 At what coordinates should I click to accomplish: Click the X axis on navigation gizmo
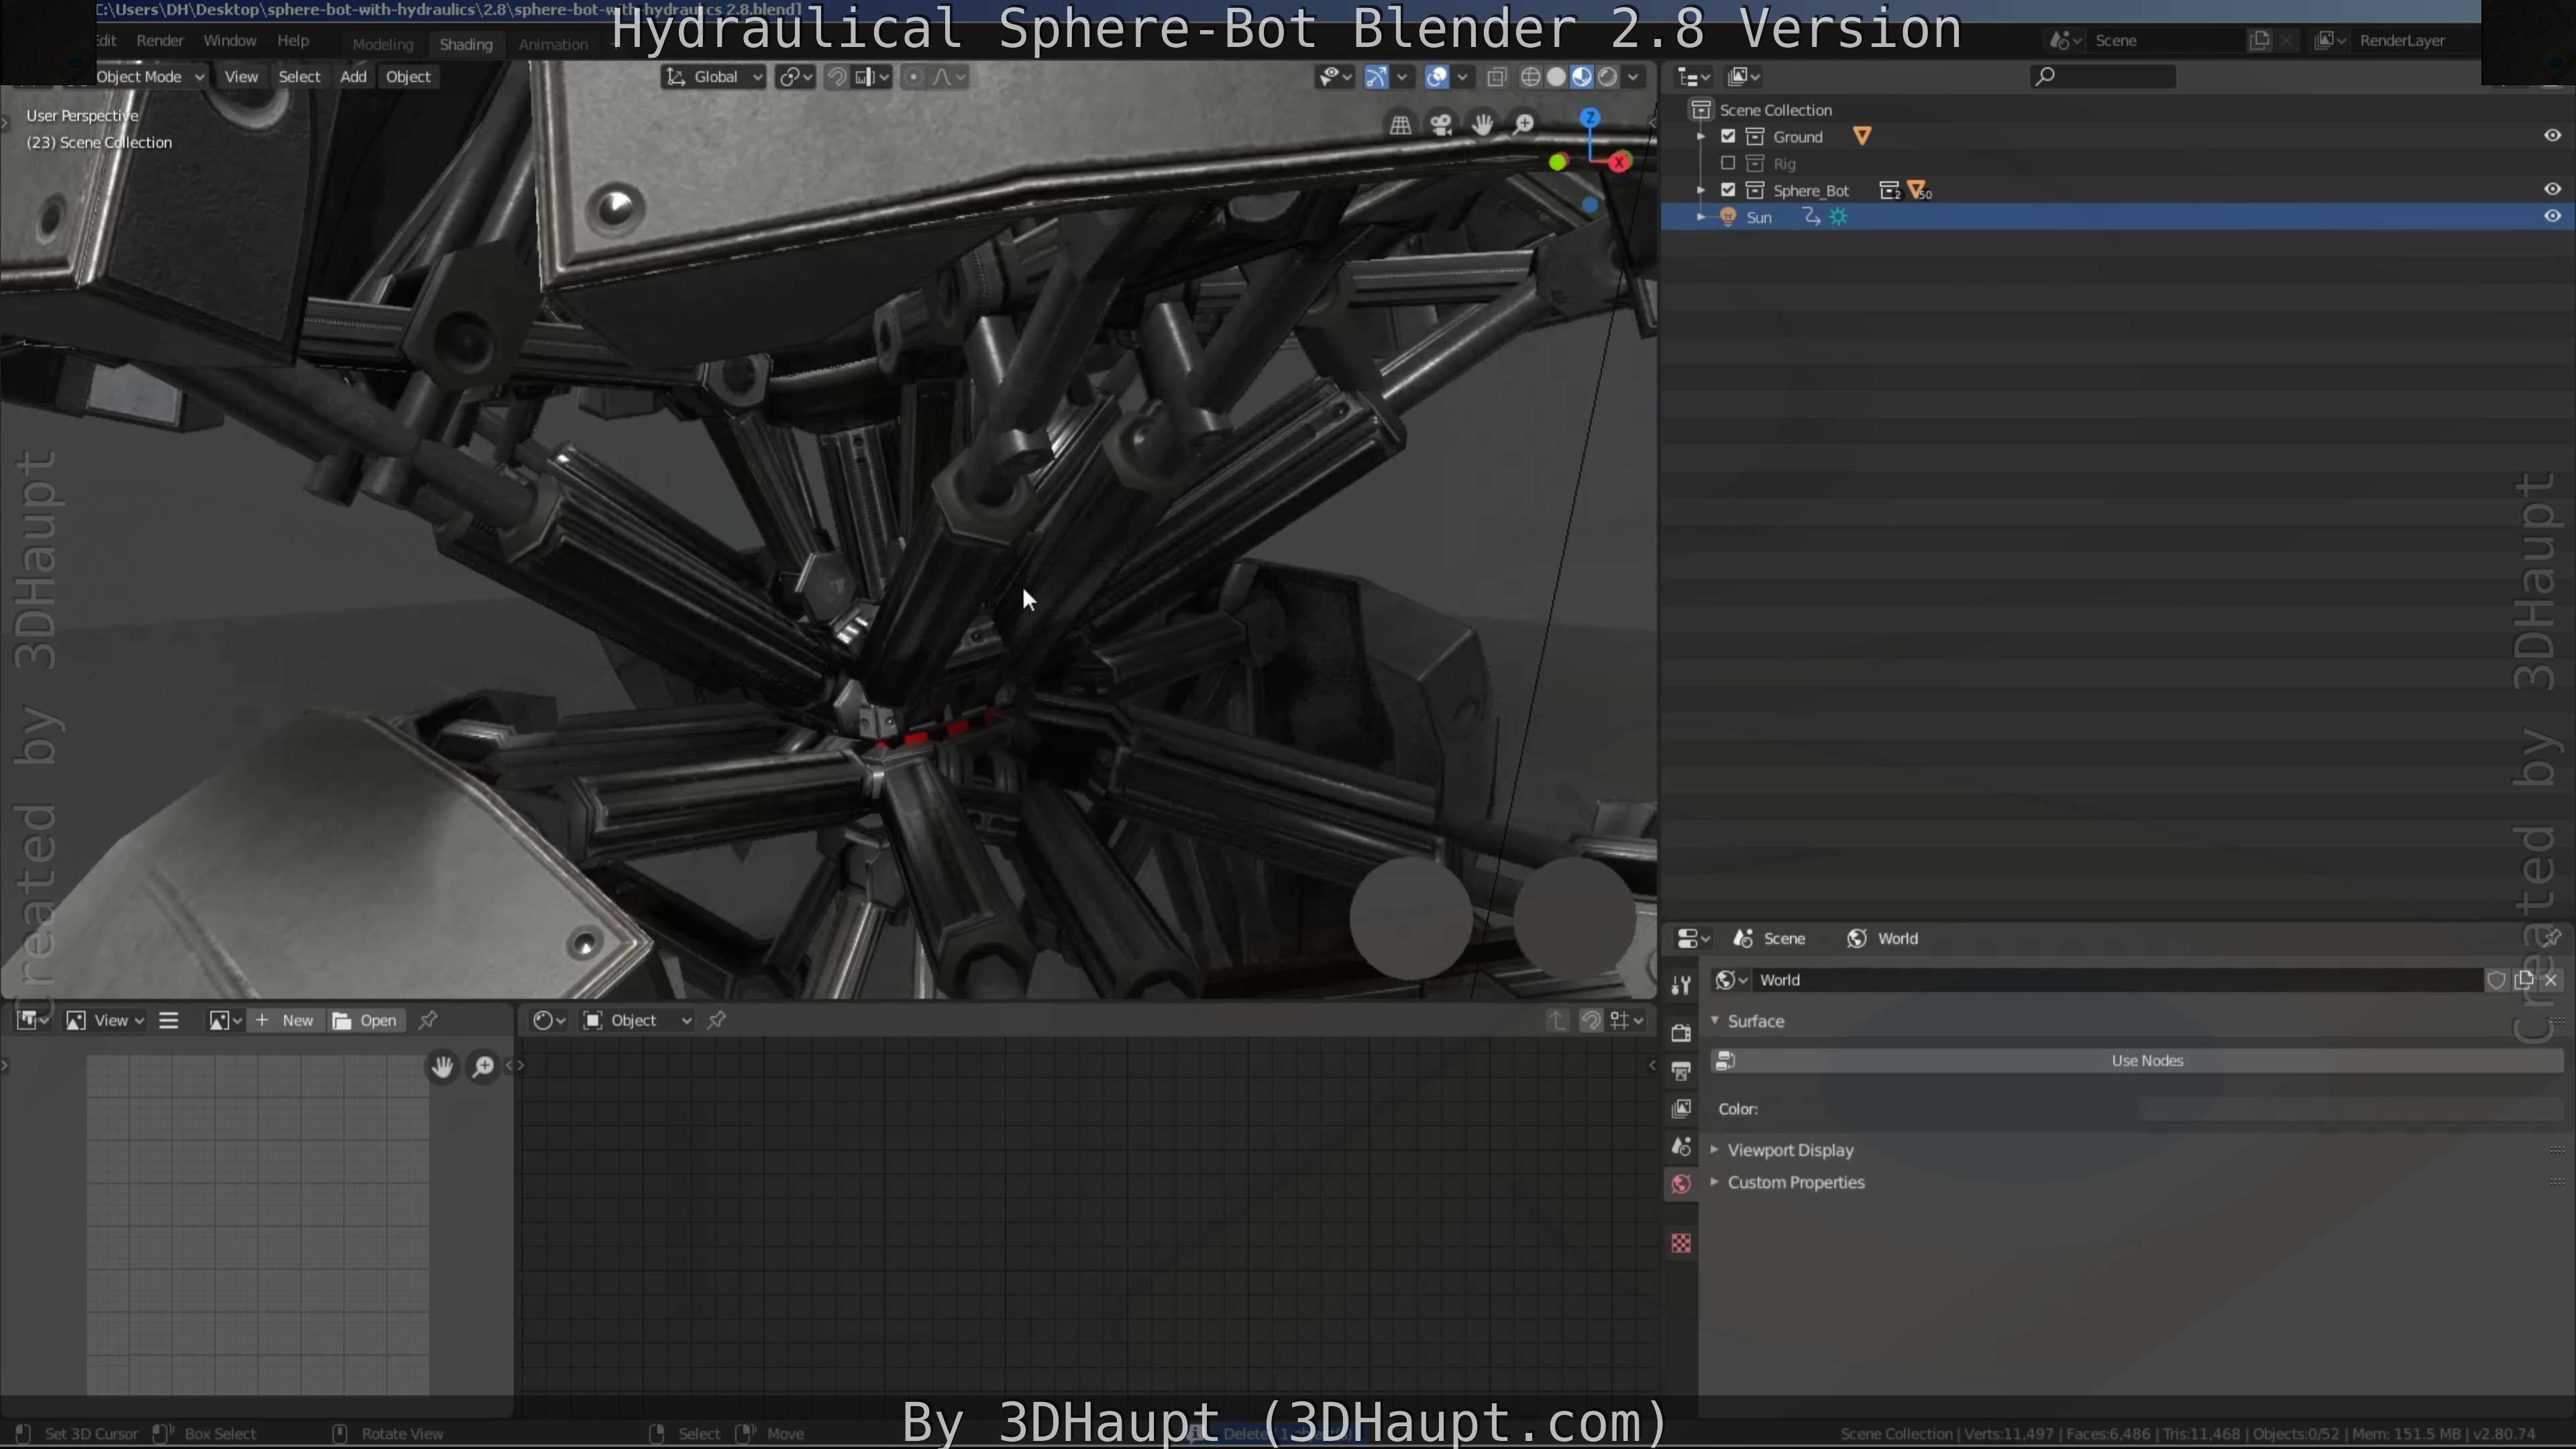(1620, 162)
